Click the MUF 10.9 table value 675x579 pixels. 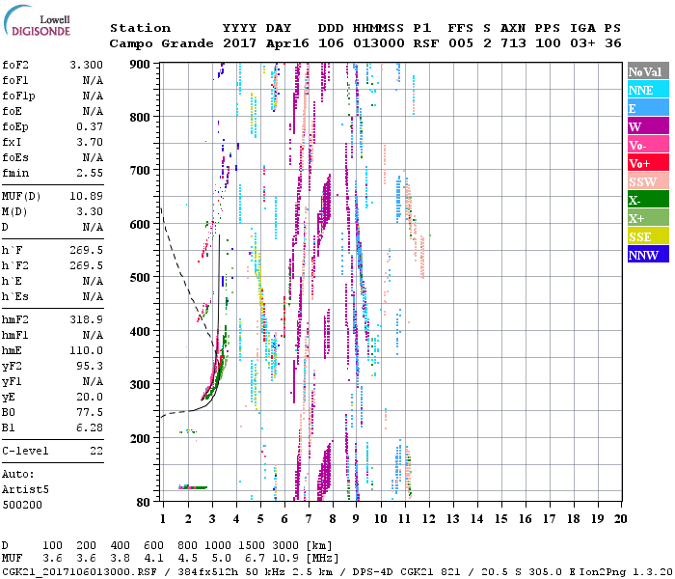tap(285, 559)
